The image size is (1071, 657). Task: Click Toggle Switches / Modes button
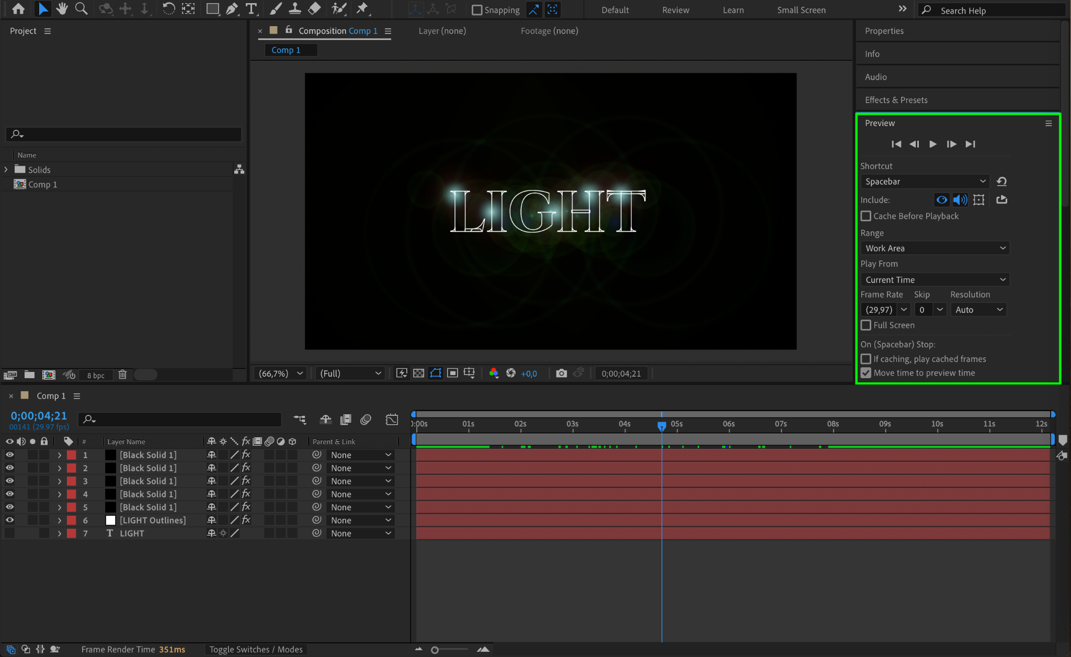[256, 649]
